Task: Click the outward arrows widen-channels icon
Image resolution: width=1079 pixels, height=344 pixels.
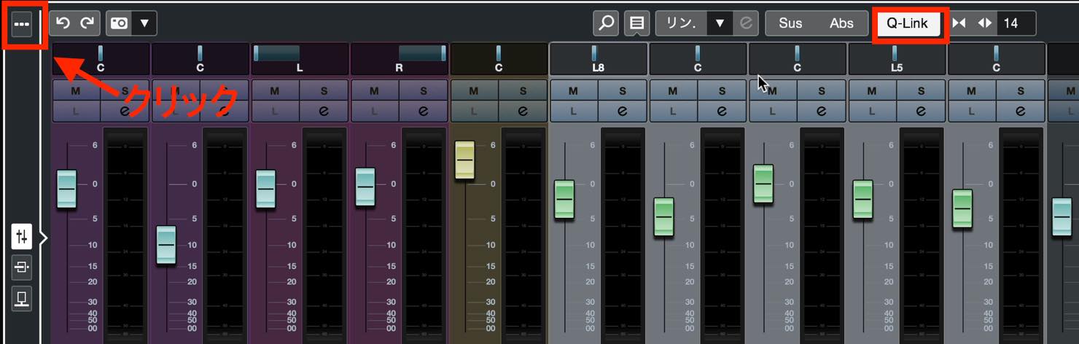Action: [x=985, y=23]
